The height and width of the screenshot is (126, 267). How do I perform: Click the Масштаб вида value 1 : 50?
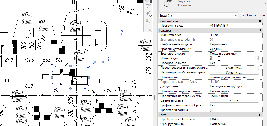234,35
